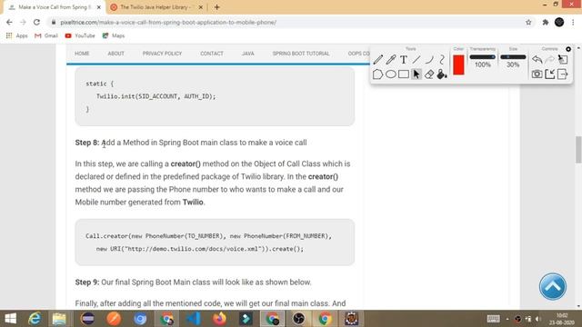This screenshot has height=327, width=582.
Task: Bookmark this page with star icon
Action: click(x=528, y=22)
